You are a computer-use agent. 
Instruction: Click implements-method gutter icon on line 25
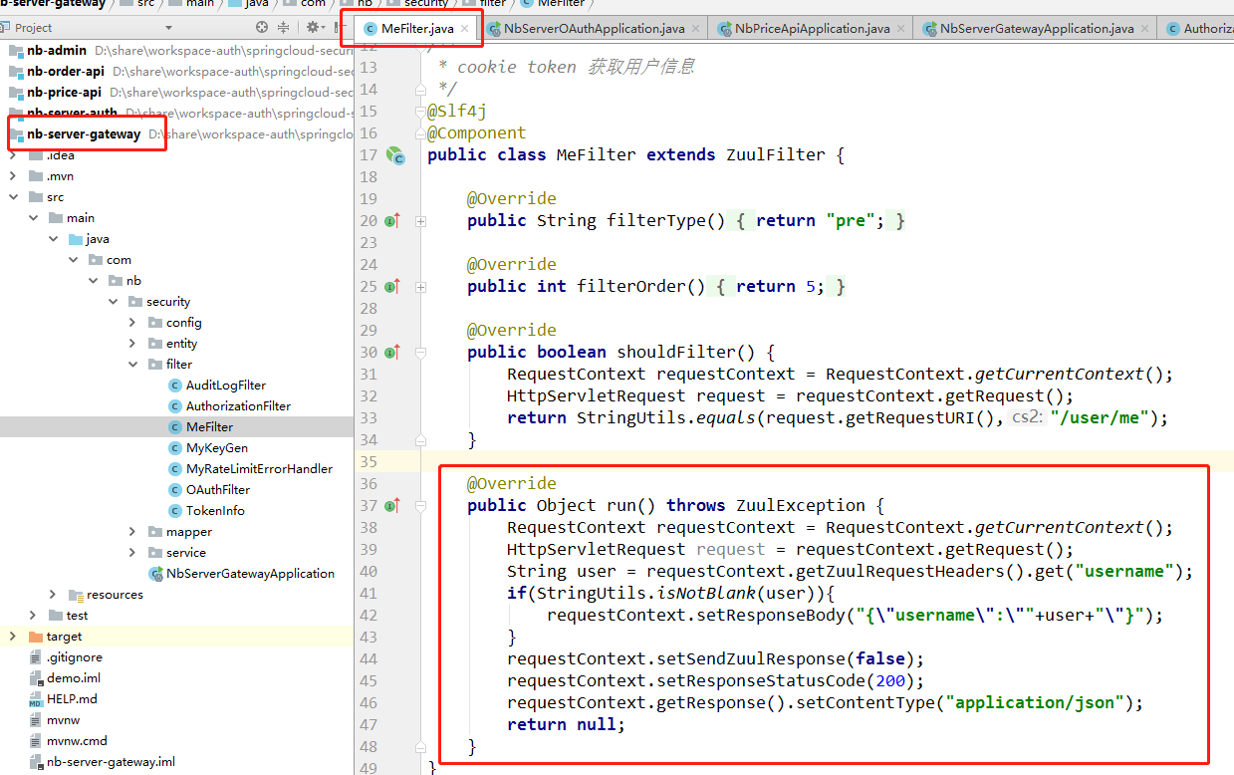coord(392,287)
